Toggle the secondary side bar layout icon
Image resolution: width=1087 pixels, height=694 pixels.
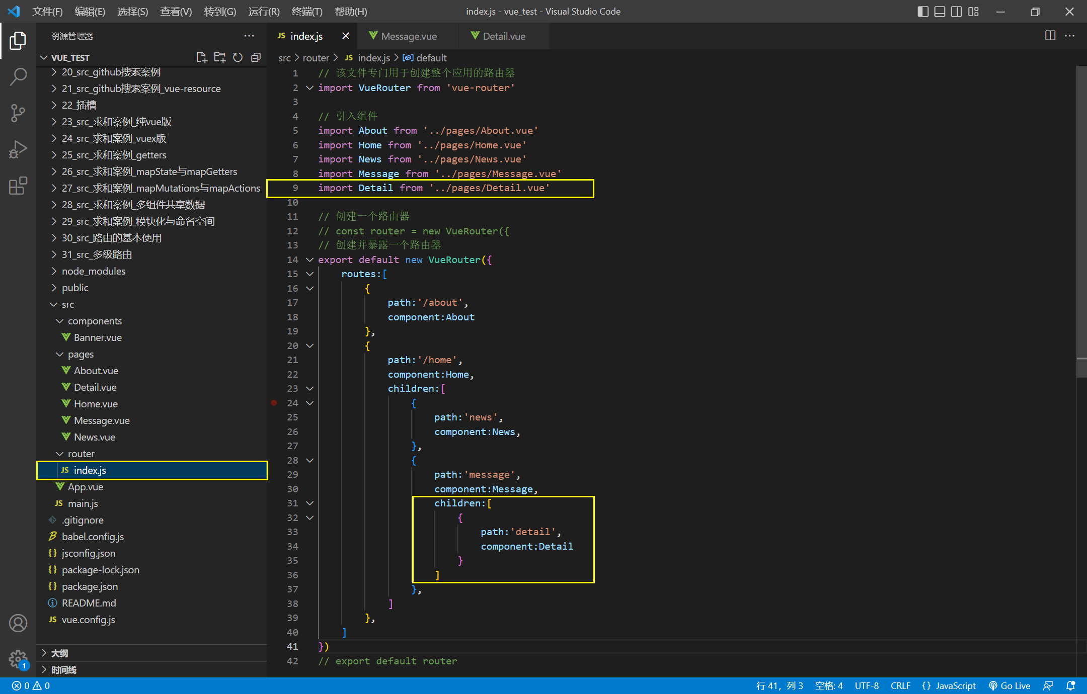(x=957, y=11)
